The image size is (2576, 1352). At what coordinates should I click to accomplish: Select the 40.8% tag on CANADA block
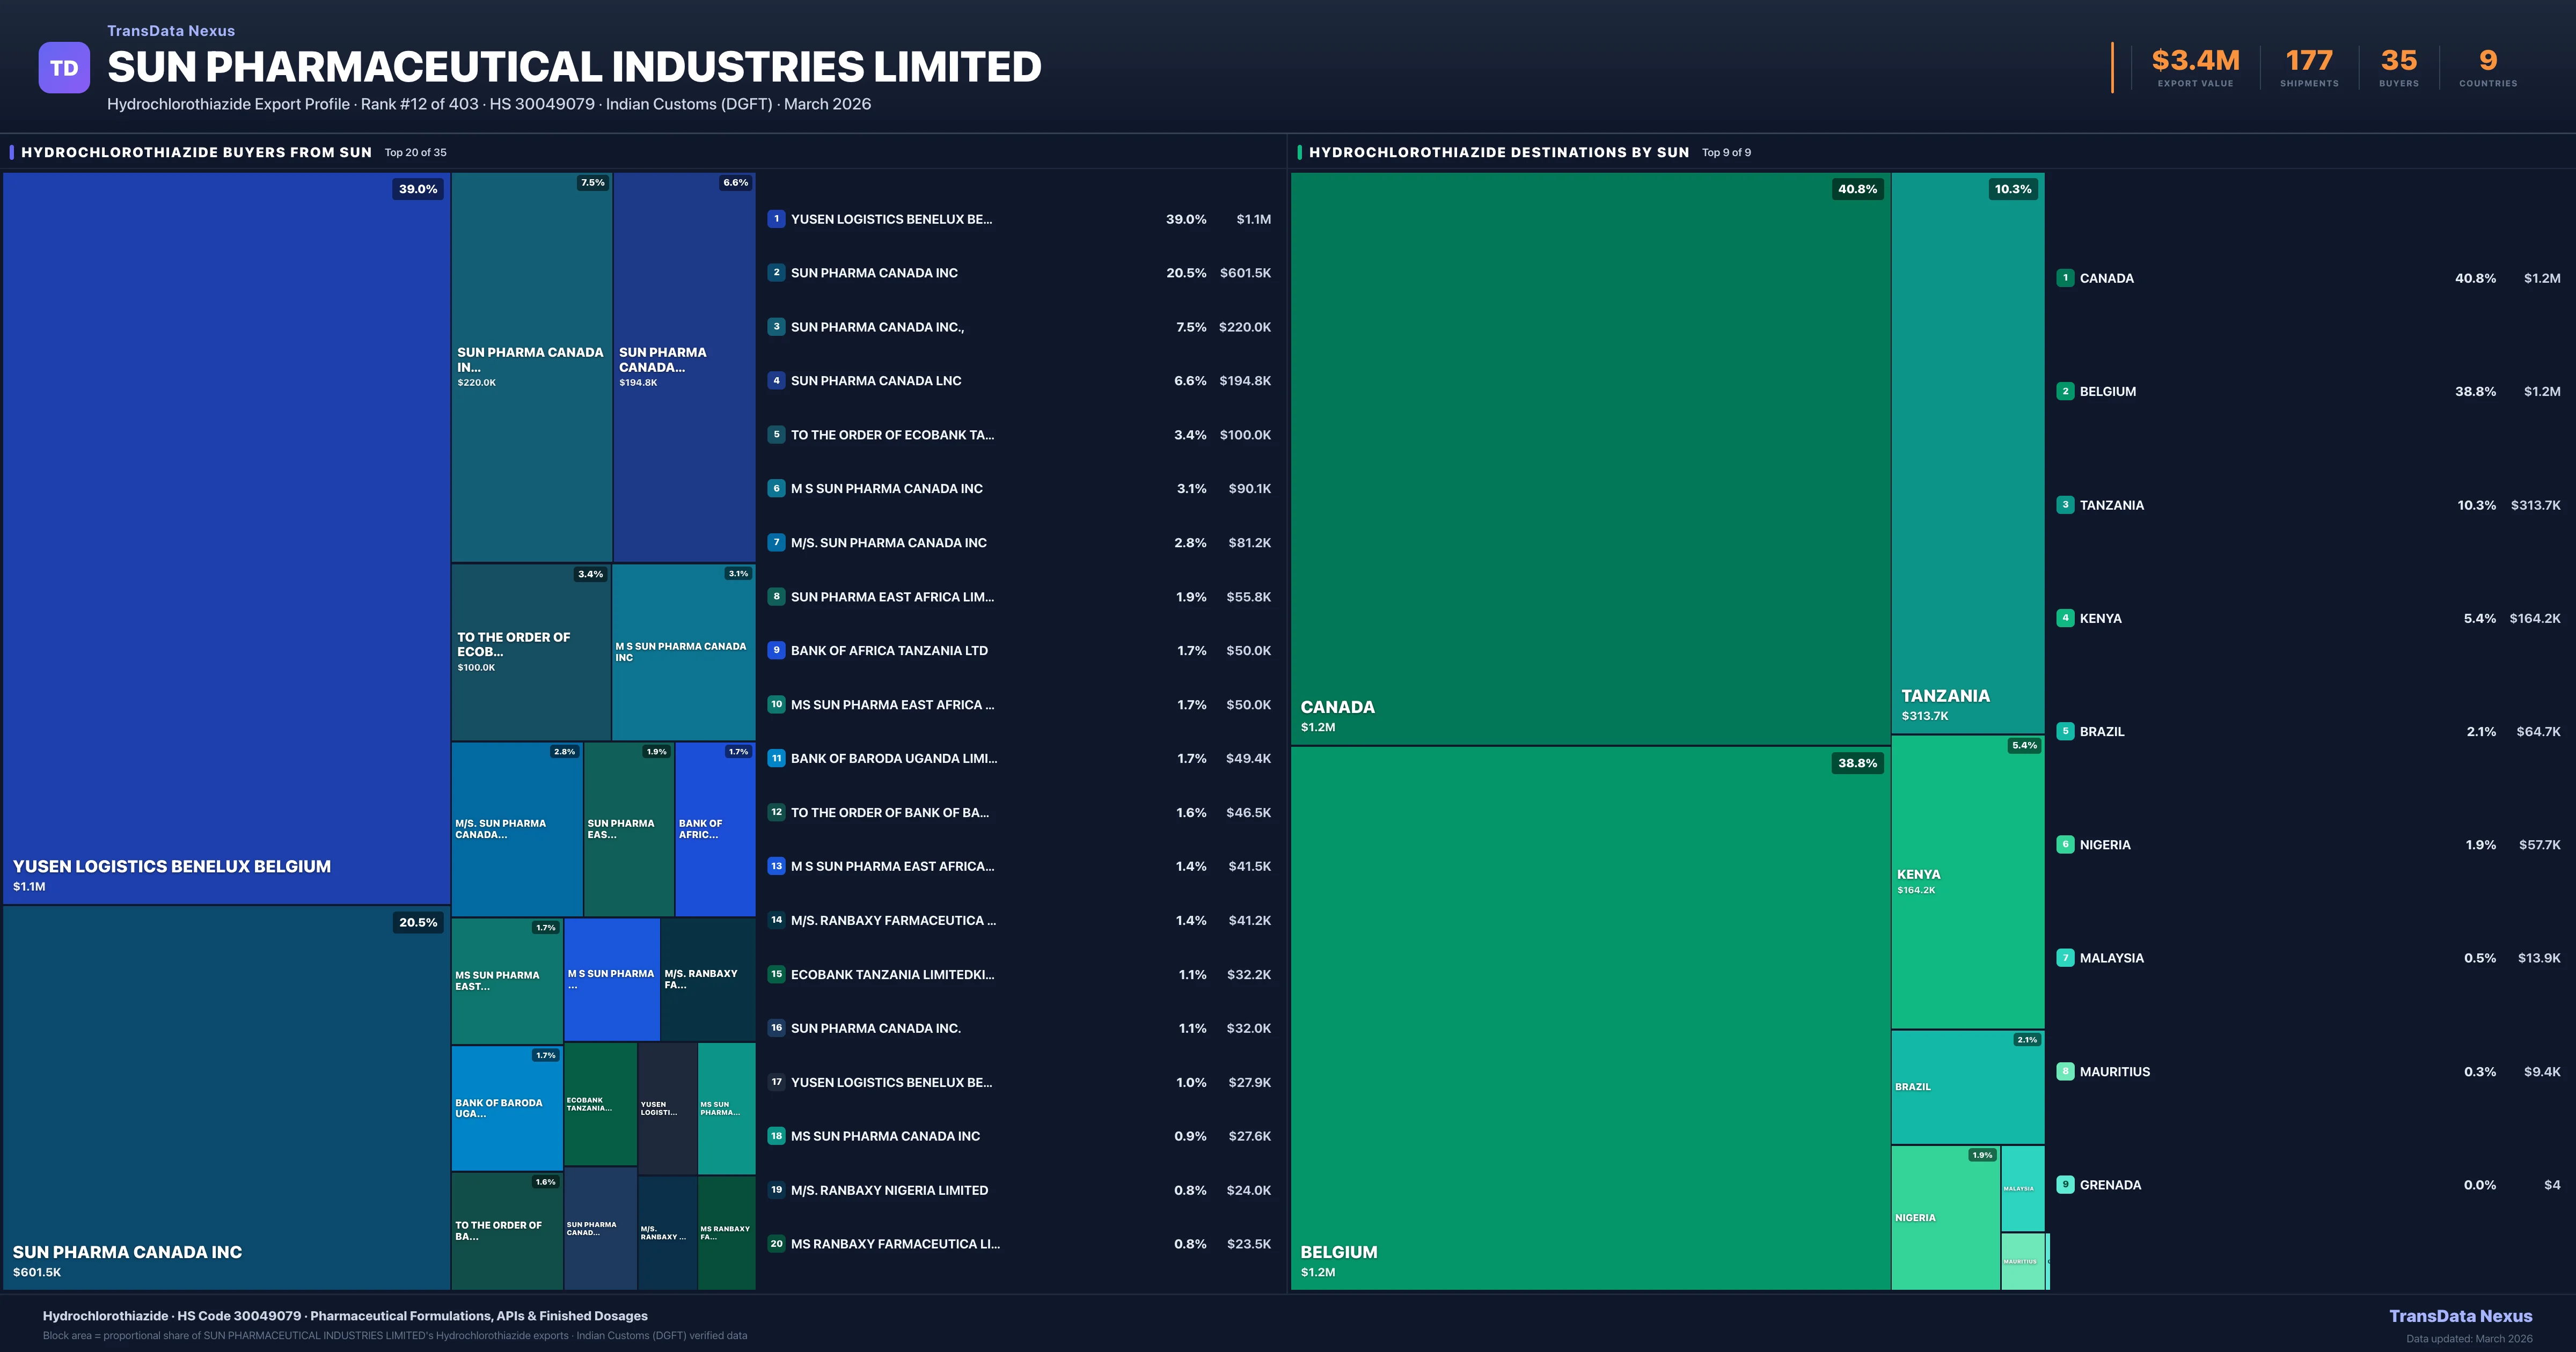point(1857,188)
